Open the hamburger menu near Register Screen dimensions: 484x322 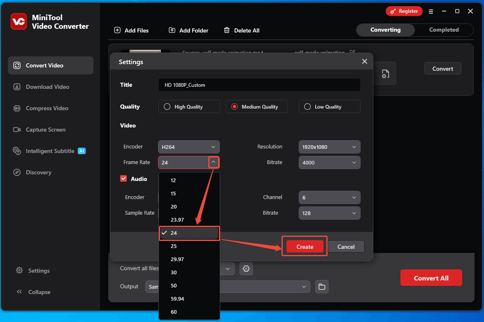click(x=431, y=12)
